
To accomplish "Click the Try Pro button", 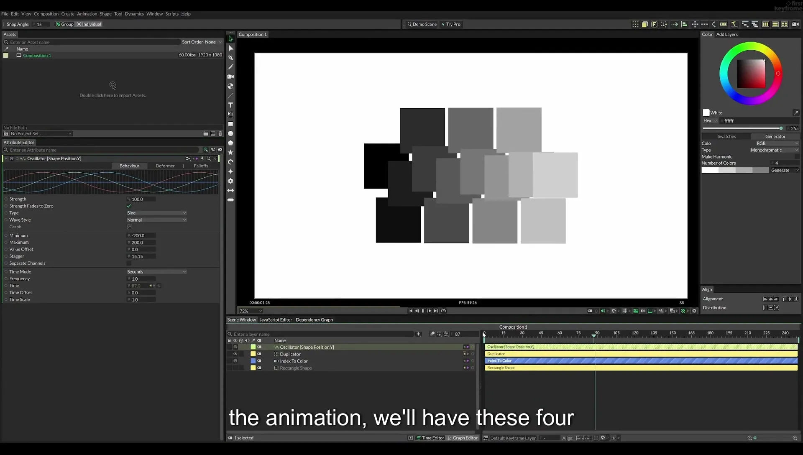I will coord(451,24).
